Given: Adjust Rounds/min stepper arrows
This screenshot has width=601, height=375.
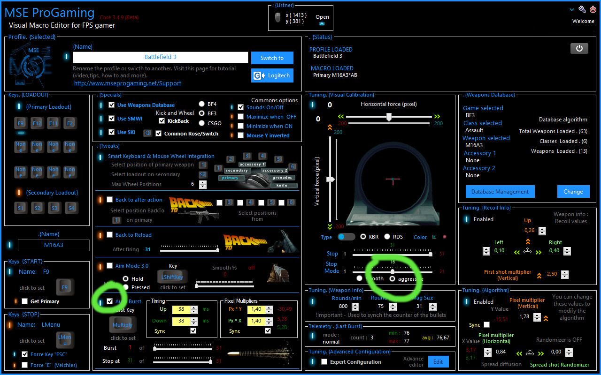Looking at the screenshot, I should pyautogui.click(x=355, y=307).
